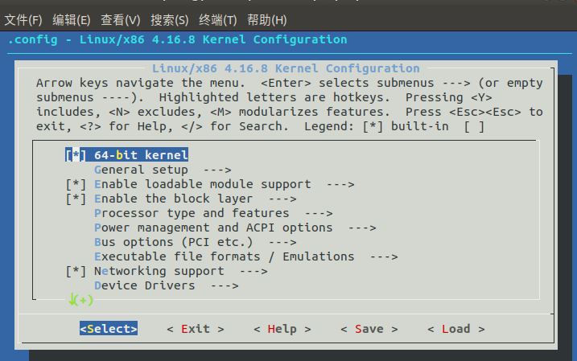The height and width of the screenshot is (361, 577).
Task: Click the green scroll-down (+) indicator
Action: pyautogui.click(x=81, y=300)
